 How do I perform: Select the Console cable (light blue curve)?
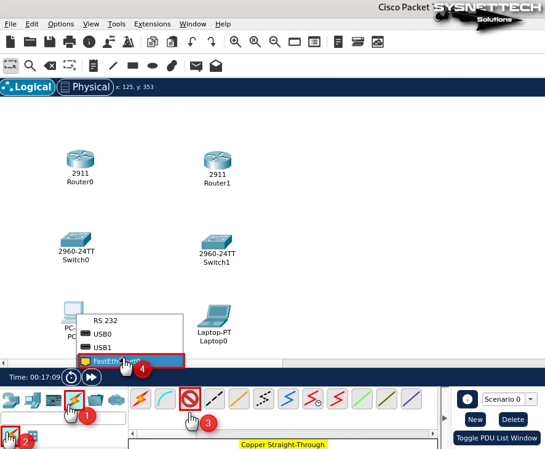165,400
